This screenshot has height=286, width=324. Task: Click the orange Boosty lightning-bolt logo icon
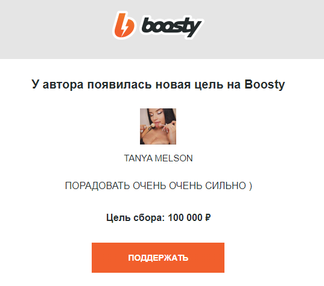click(124, 25)
